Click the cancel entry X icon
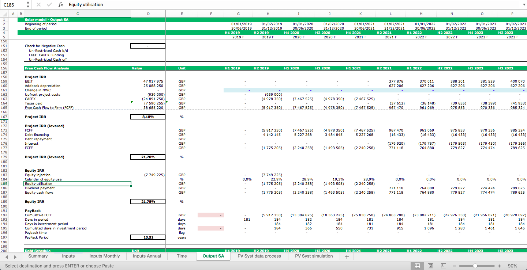Screen dimensions: 527x270 point(39,5)
